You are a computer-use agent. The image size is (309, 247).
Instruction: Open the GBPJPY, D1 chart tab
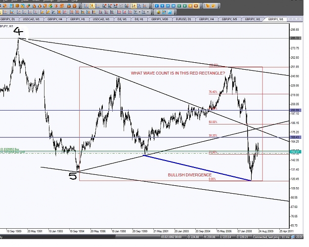click(x=8, y=19)
